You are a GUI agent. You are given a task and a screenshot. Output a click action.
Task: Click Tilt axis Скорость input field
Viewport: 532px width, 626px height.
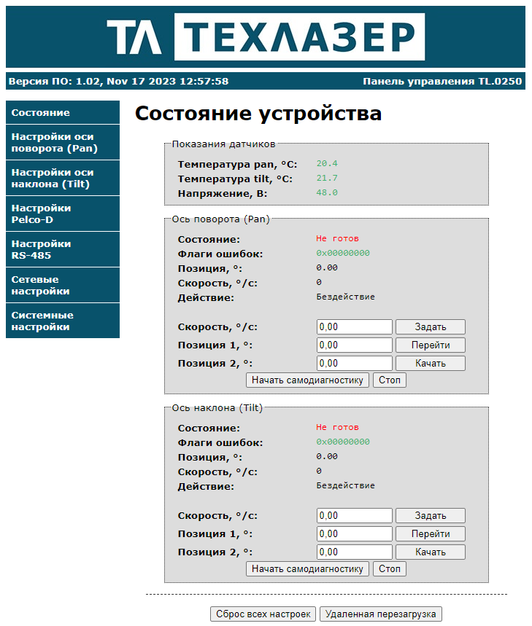[355, 515]
